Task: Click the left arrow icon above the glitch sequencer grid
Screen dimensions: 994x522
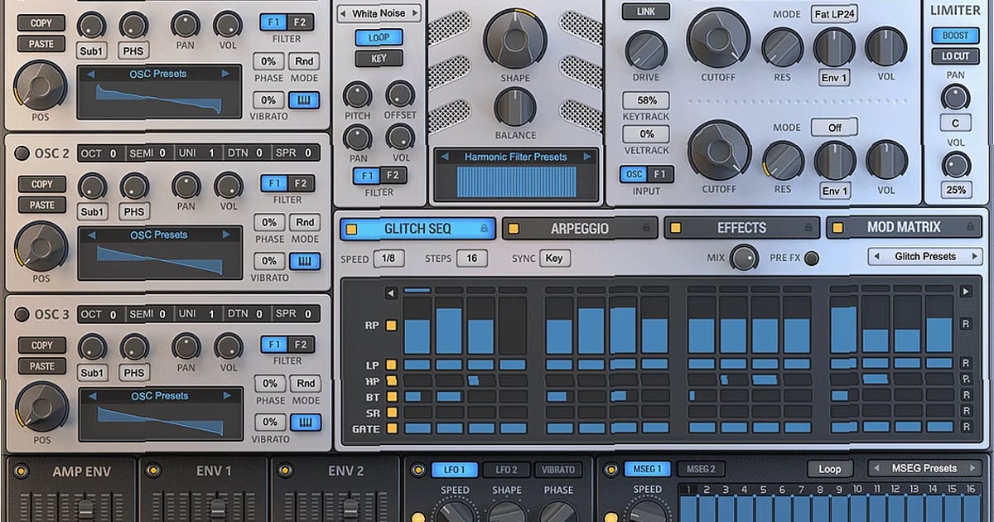Action: tap(389, 292)
